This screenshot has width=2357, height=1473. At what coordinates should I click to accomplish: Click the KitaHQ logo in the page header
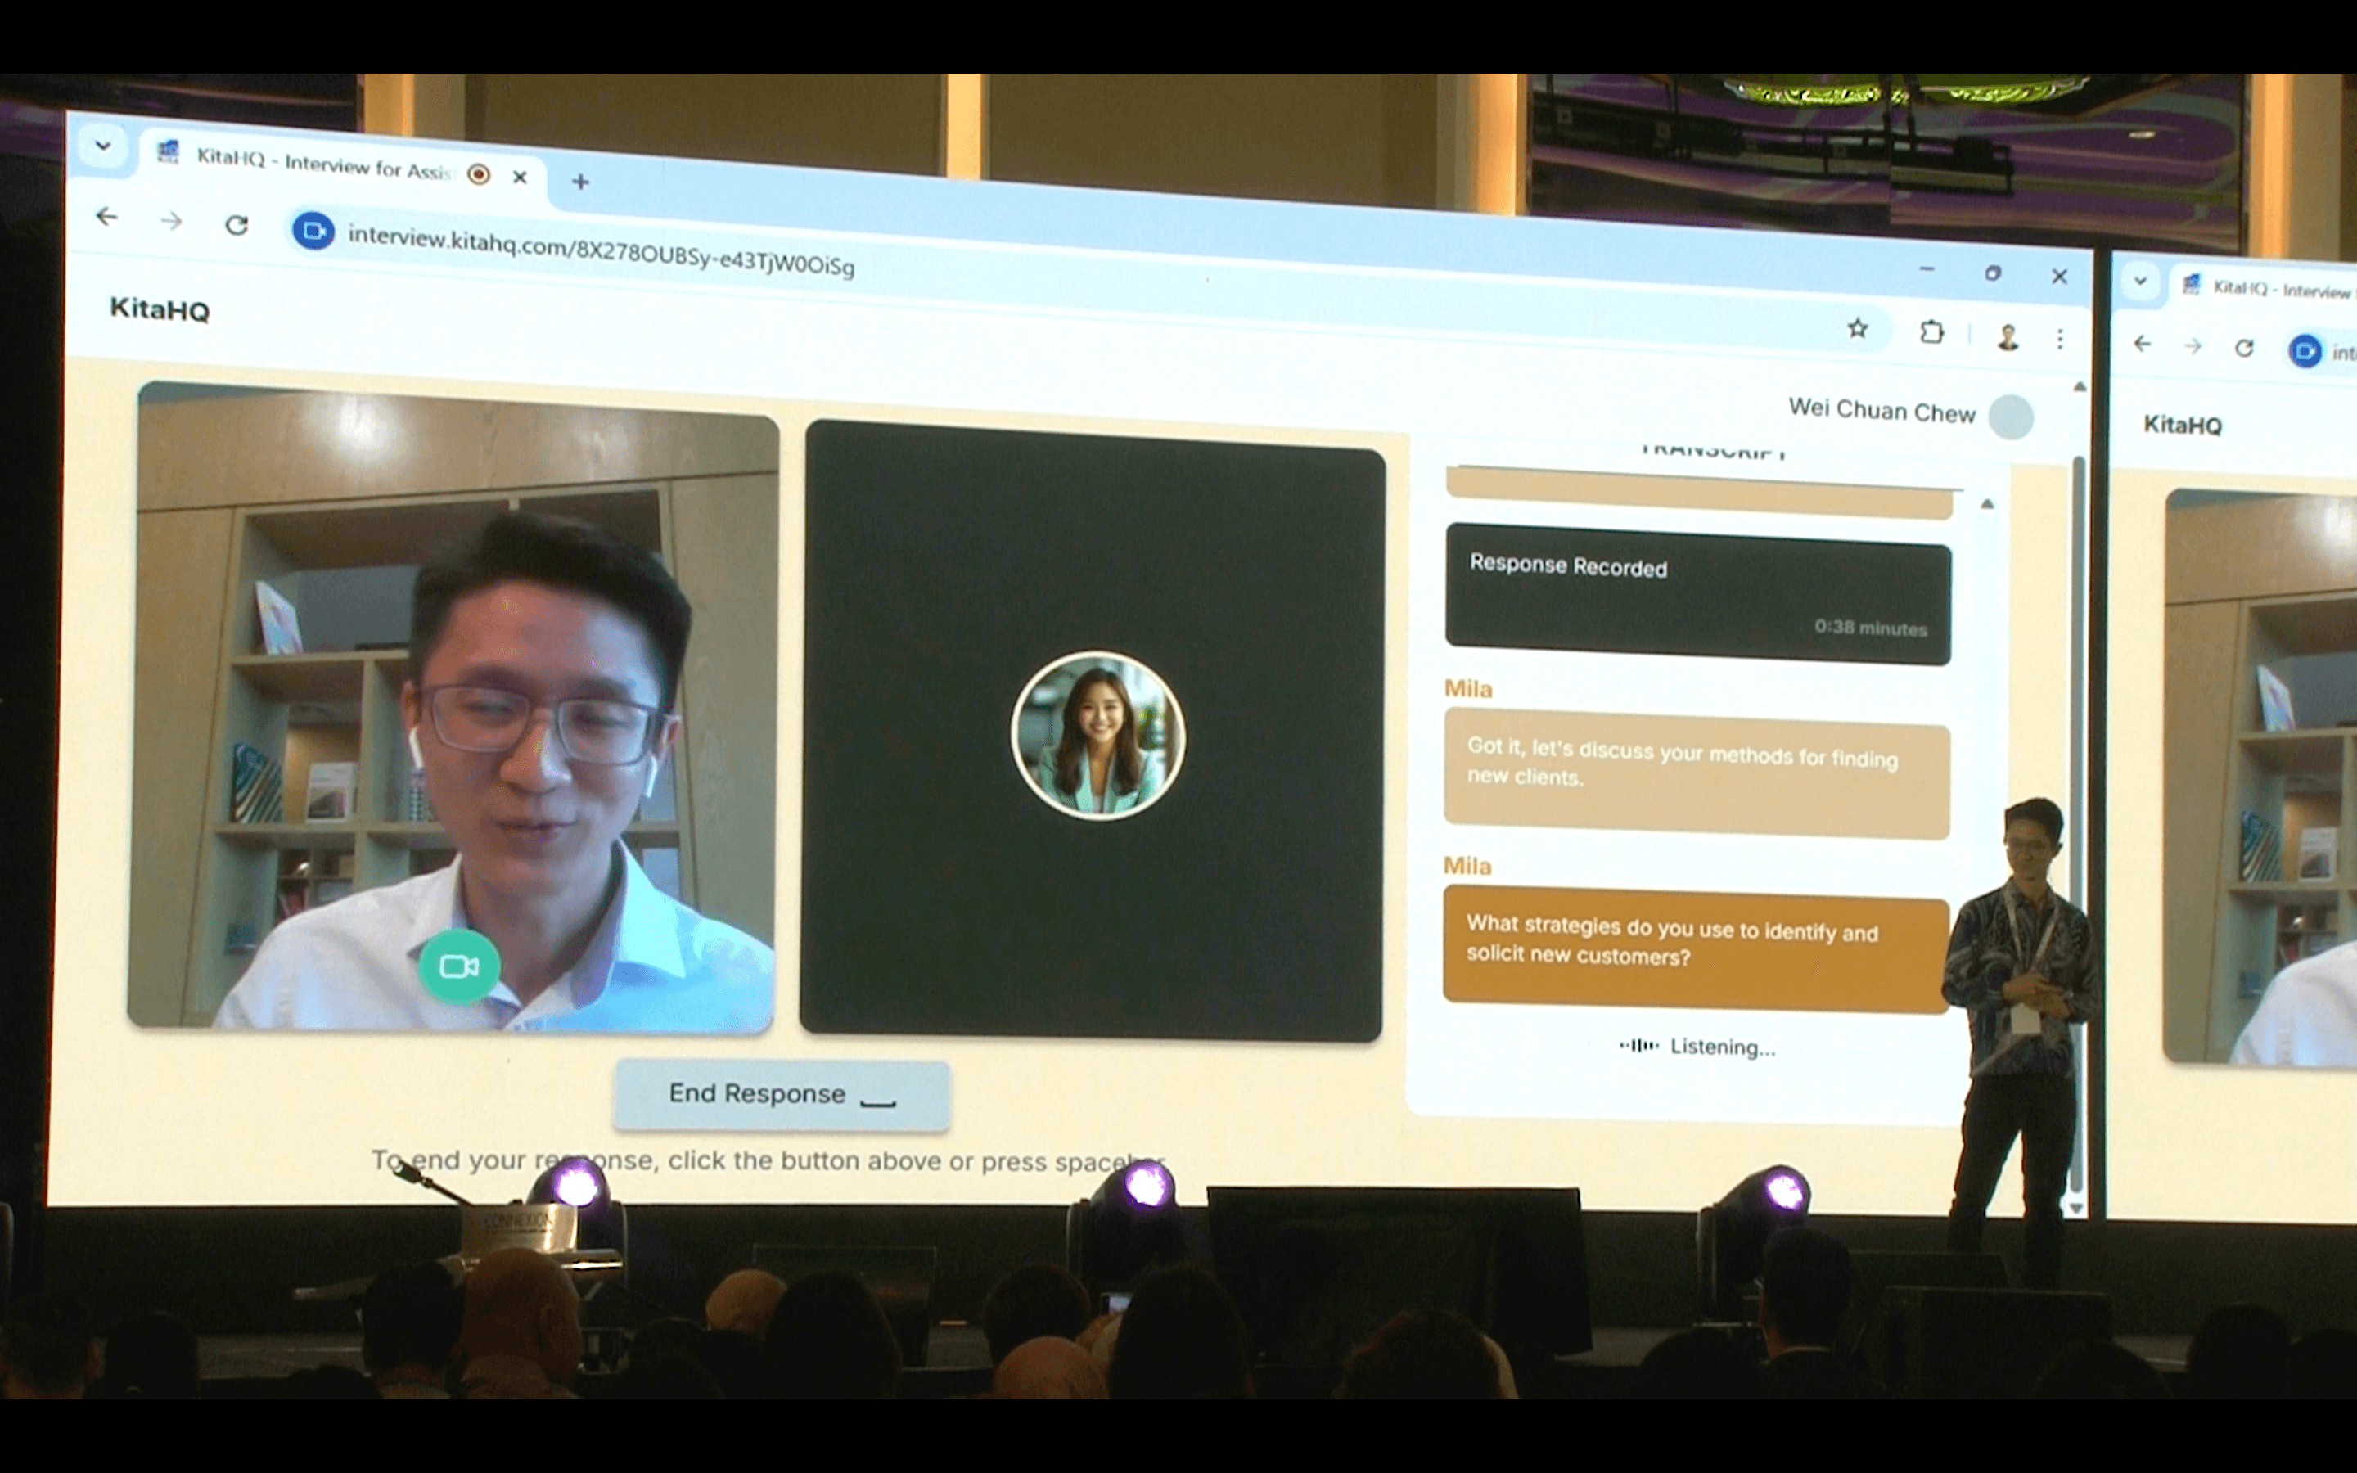pos(160,309)
